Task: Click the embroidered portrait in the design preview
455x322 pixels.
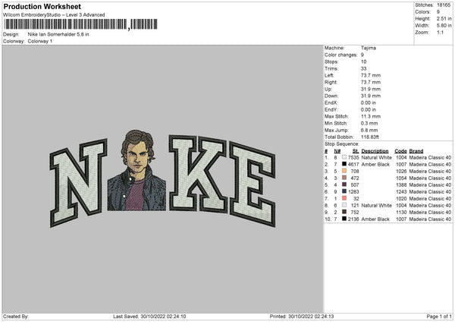Action: click(136, 170)
